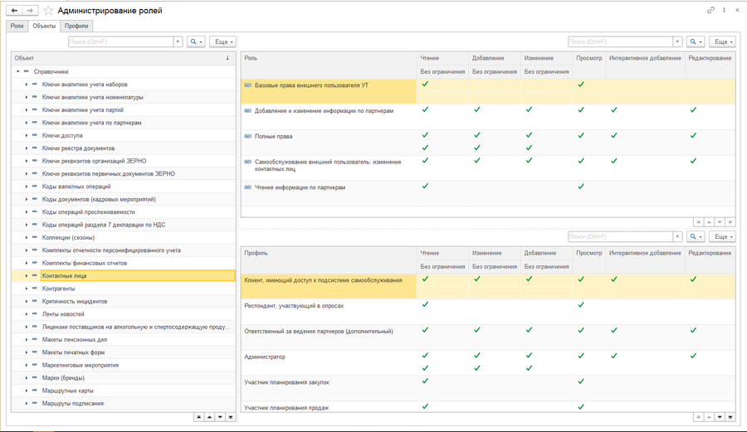Switch to the Профили tab
The width and height of the screenshot is (747, 432).
coord(76,27)
